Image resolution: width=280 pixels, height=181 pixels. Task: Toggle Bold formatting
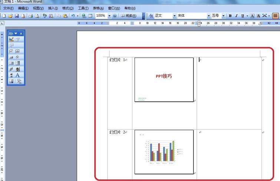(x=230, y=16)
